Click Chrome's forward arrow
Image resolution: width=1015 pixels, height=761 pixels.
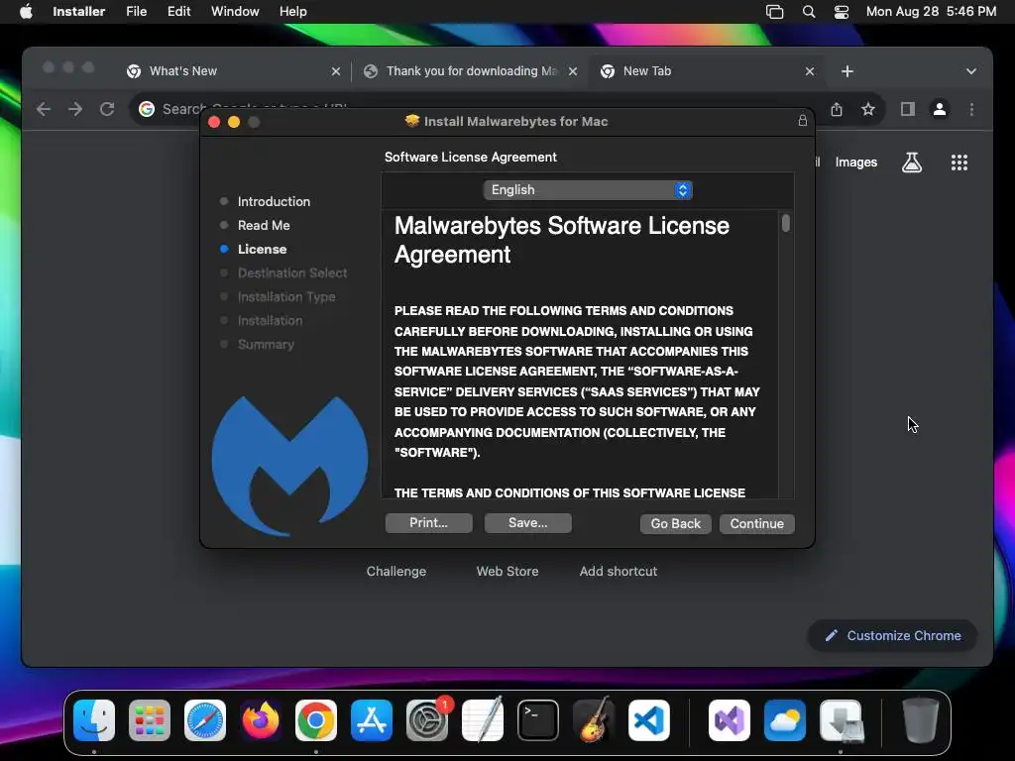(x=75, y=109)
